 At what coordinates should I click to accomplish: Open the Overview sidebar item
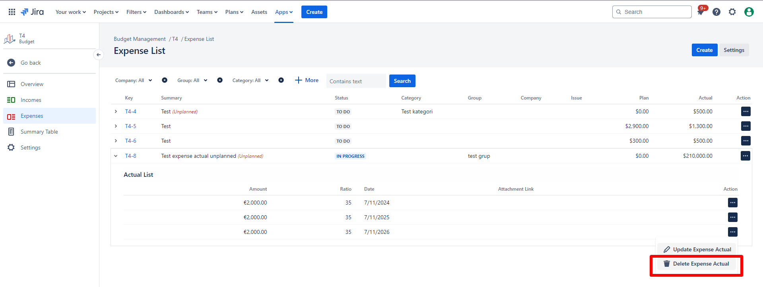[x=49, y=84]
